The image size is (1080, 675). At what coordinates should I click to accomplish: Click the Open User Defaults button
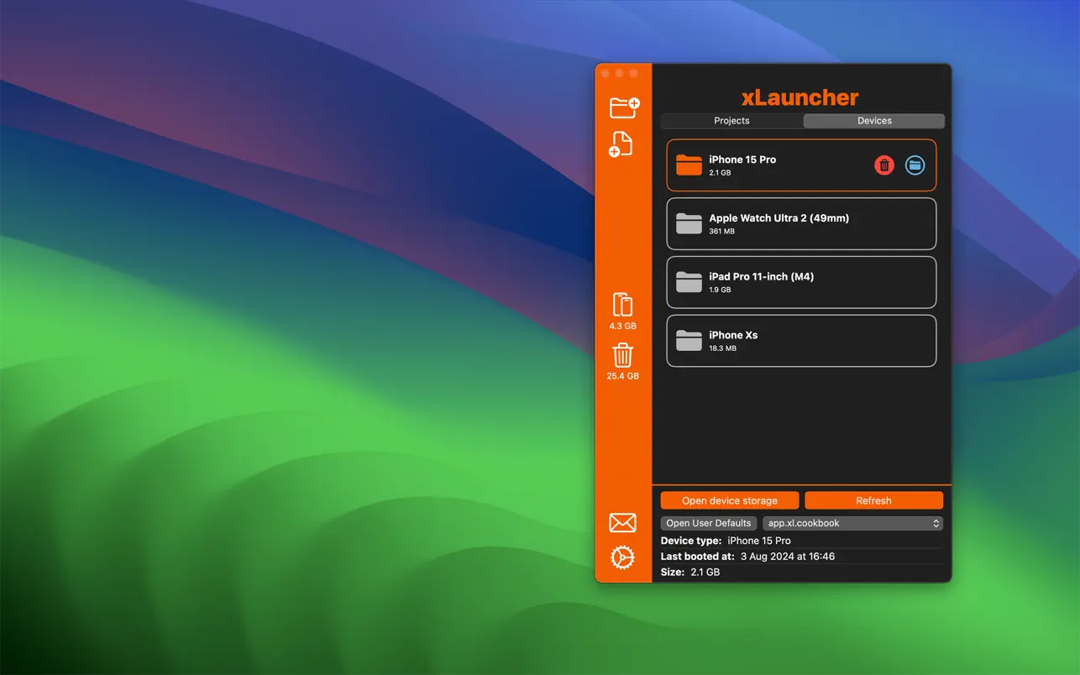pyautogui.click(x=708, y=522)
